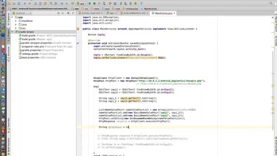This screenshot has height=156, width=277.
Task: Select gradle-wrapper.properties file
Action: coord(45,43)
